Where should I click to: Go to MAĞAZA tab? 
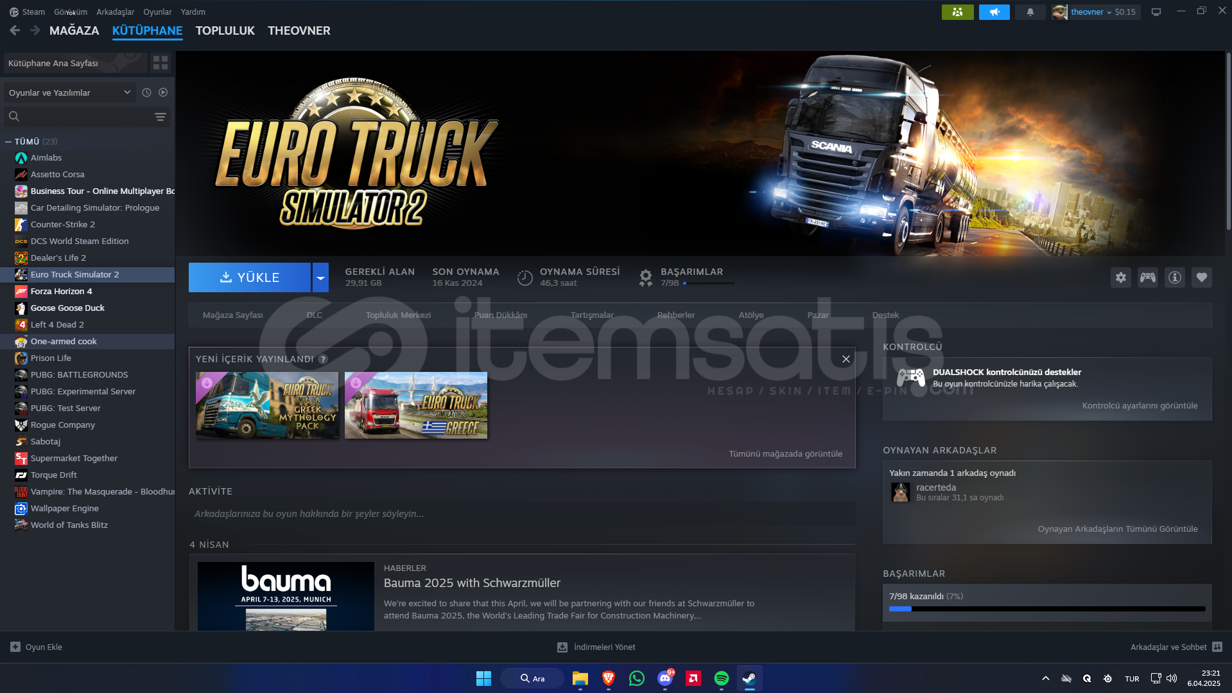click(74, 30)
